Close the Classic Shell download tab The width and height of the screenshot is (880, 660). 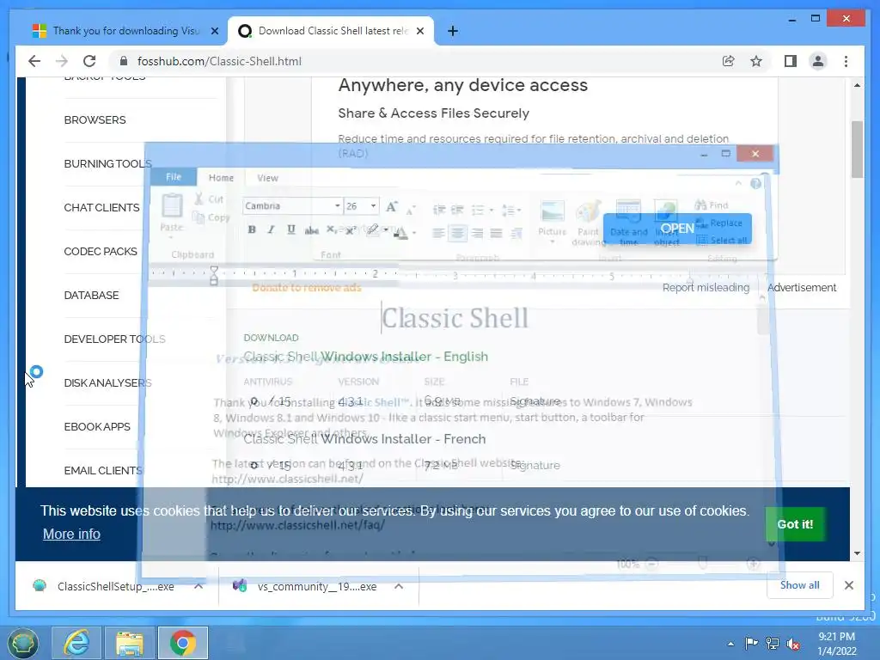pyautogui.click(x=419, y=31)
